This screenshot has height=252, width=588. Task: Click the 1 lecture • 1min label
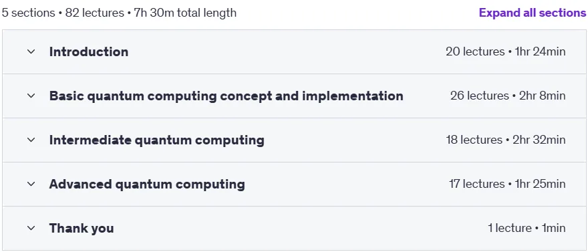(x=527, y=229)
